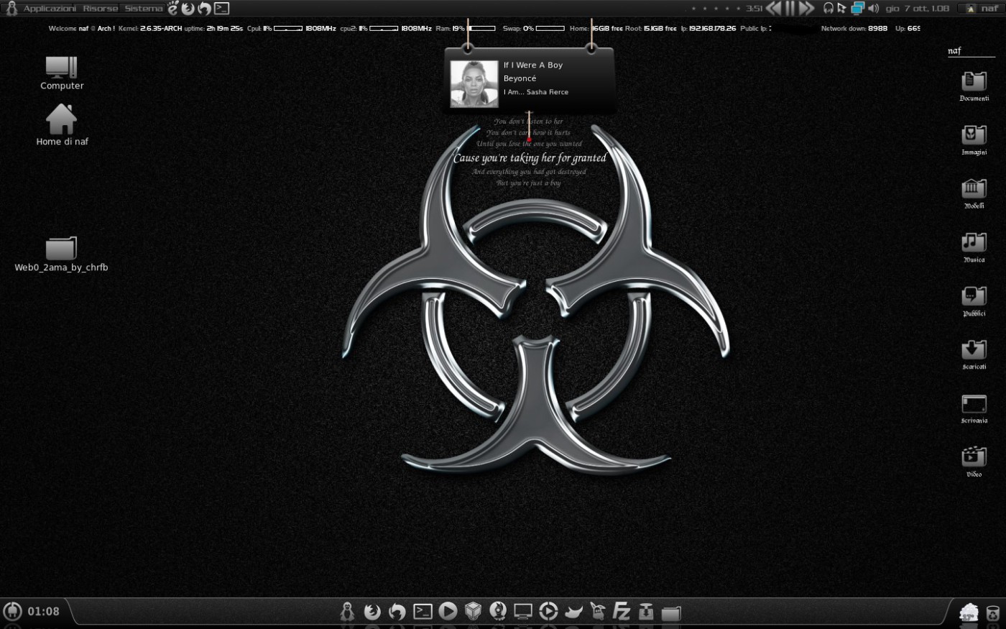Screen dimensions: 1006x629
Task: Open the folder icon in the dock
Action: pos(671,612)
